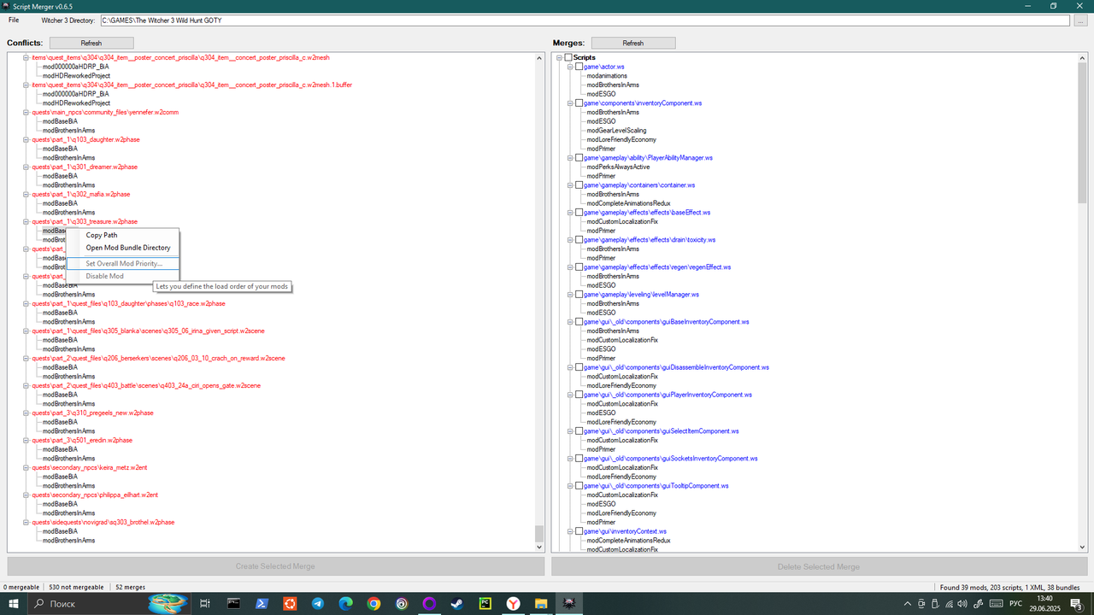
Task: Click the purple ring taskbar icon
Action: 430,604
